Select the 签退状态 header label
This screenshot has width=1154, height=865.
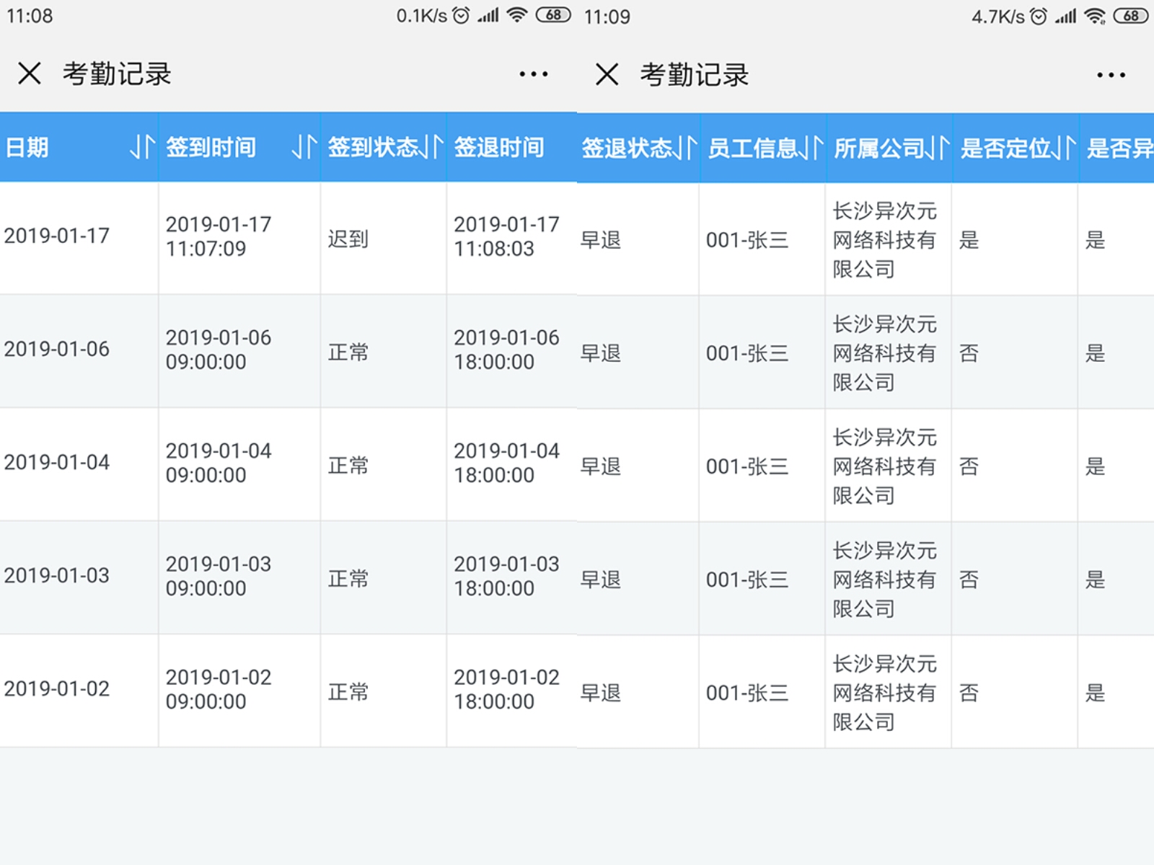pyautogui.click(x=627, y=148)
